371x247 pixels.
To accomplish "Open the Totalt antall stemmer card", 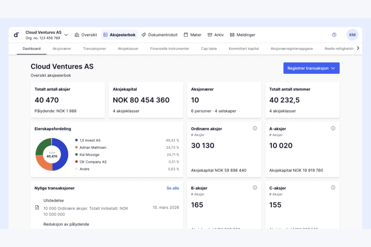I will 302,100.
